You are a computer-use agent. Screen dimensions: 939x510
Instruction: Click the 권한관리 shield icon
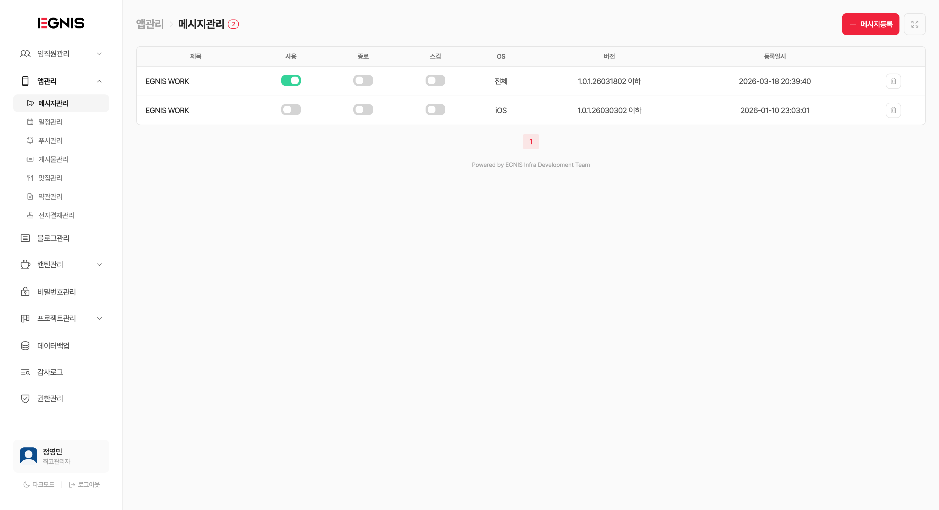[x=25, y=399]
